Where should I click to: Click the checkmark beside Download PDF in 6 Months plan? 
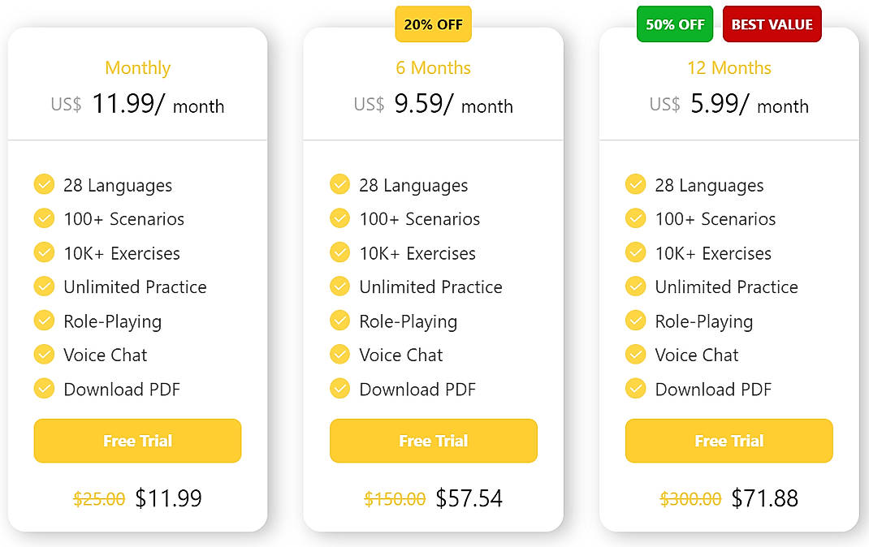[340, 389]
